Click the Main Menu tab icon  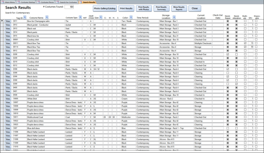click(3, 2)
